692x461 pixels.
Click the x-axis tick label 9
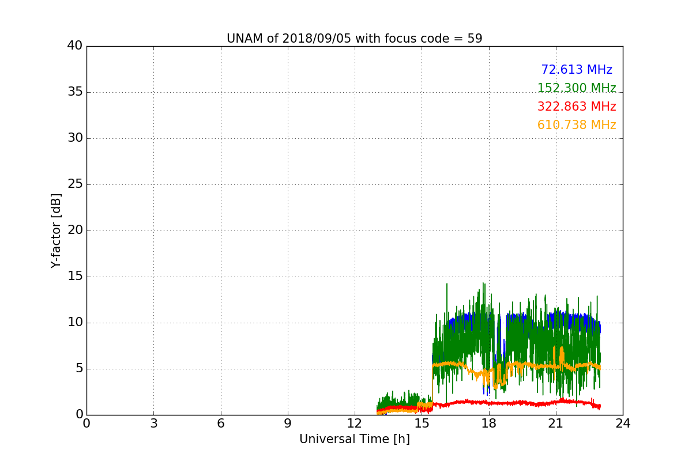[287, 424]
